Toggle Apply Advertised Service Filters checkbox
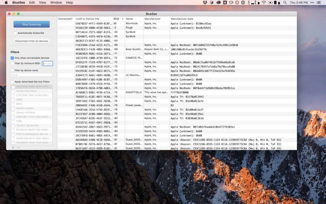Image resolution: width=326 pixels, height=204 pixels. 12,82
